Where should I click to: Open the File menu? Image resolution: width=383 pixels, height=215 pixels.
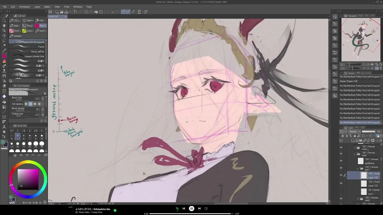coord(5,7)
